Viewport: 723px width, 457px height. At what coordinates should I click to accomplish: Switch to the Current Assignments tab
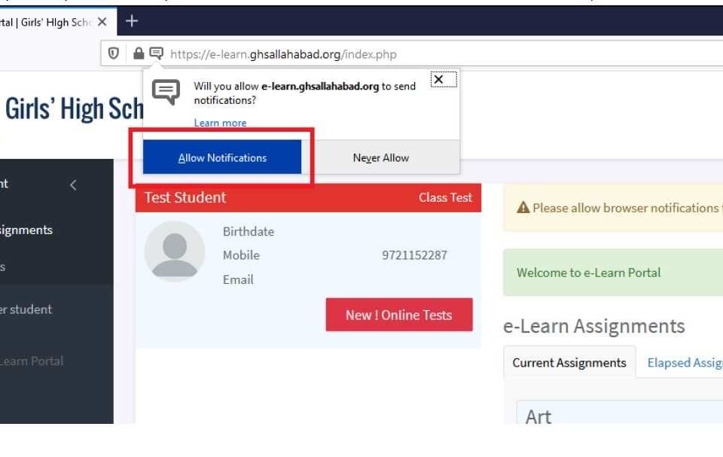[x=569, y=363]
